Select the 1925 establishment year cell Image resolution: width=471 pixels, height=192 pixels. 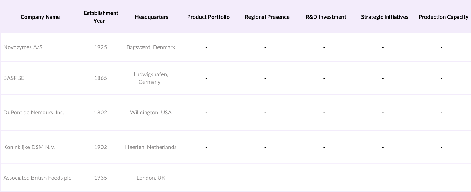pos(100,47)
